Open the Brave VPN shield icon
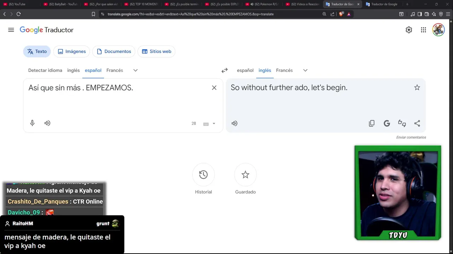The height and width of the screenshot is (254, 453). click(x=441, y=14)
